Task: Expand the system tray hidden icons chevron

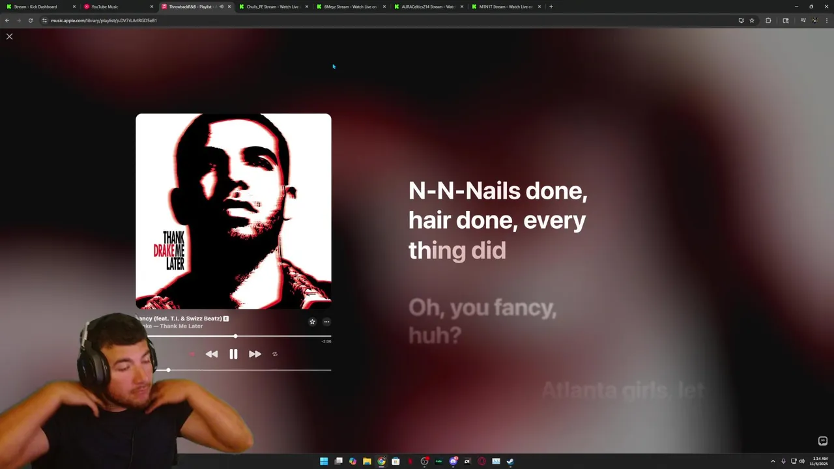Action: (773, 461)
